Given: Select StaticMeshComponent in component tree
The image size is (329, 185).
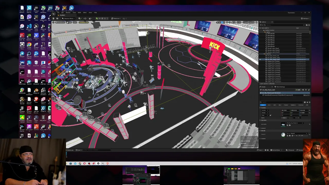Looking at the screenshot, I should [x=278, y=95].
